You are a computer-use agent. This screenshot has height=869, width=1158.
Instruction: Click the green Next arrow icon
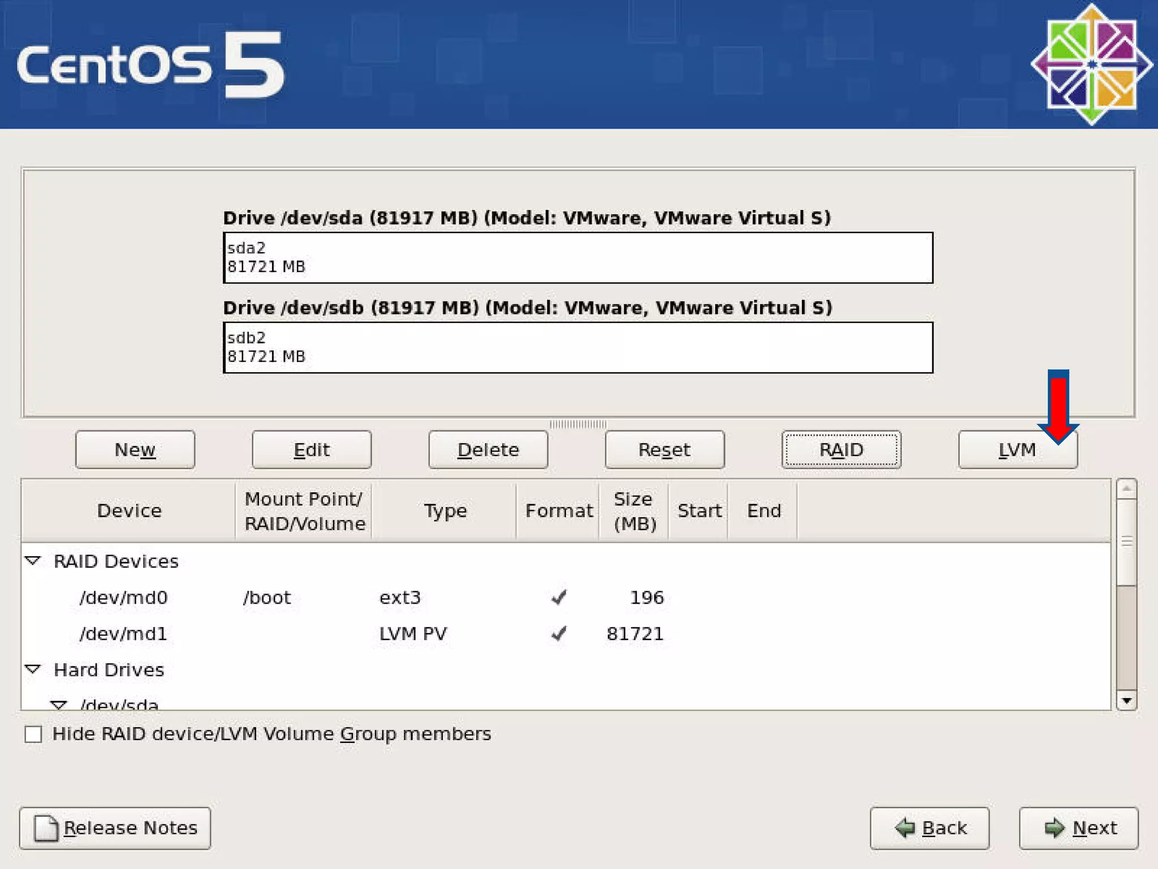[x=1054, y=828]
